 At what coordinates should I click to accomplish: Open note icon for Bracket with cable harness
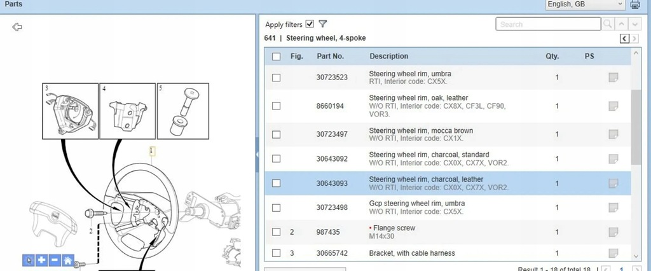pyautogui.click(x=613, y=253)
